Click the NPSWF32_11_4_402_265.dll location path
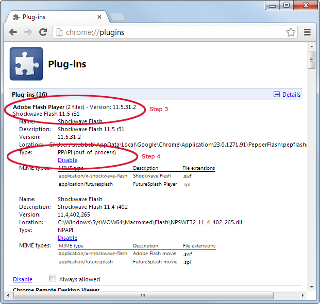 pyautogui.click(x=150, y=222)
